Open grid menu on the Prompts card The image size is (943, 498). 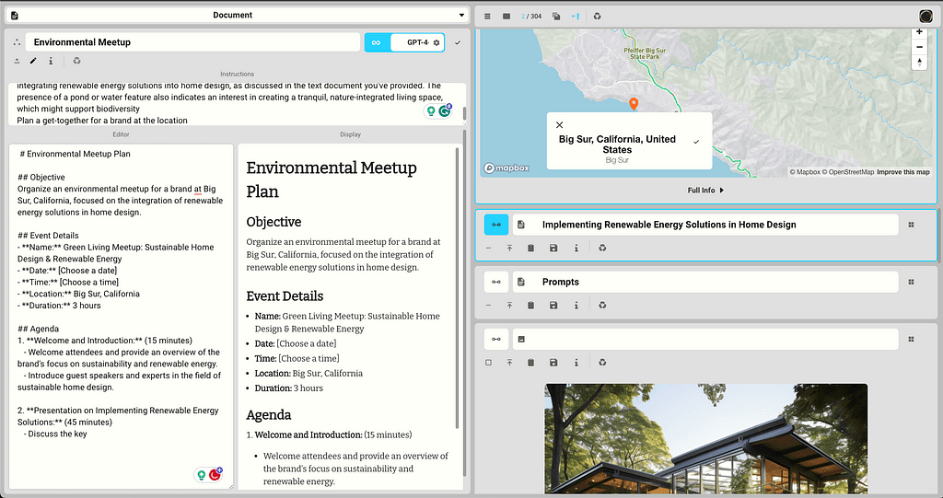(911, 282)
